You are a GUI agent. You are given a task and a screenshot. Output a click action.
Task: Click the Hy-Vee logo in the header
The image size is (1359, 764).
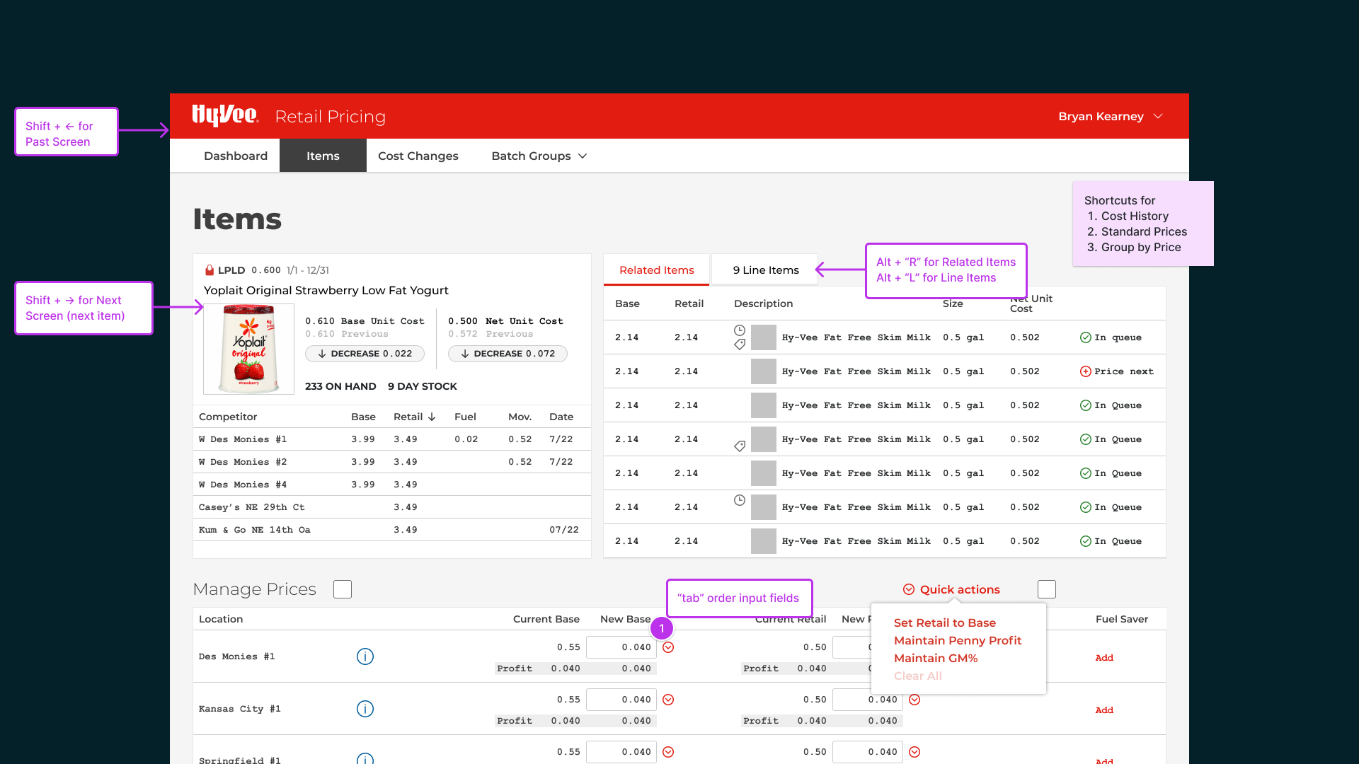tap(225, 115)
